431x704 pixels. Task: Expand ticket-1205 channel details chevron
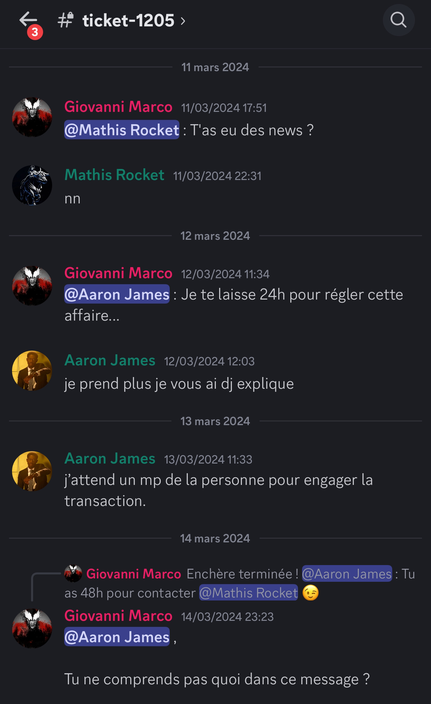[183, 21]
